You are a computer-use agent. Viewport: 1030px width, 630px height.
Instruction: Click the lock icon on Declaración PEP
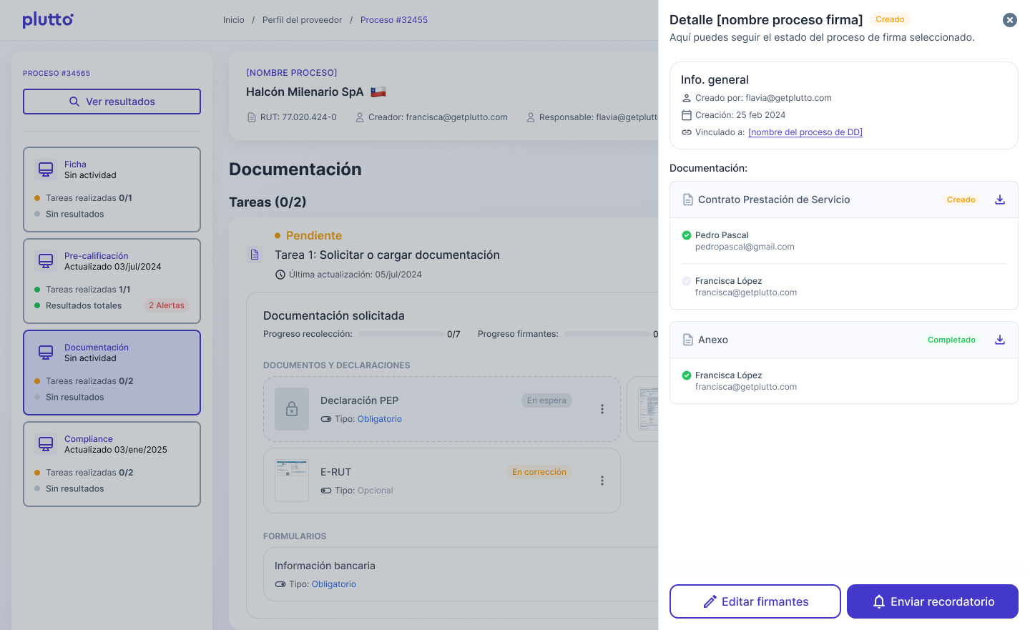click(292, 409)
